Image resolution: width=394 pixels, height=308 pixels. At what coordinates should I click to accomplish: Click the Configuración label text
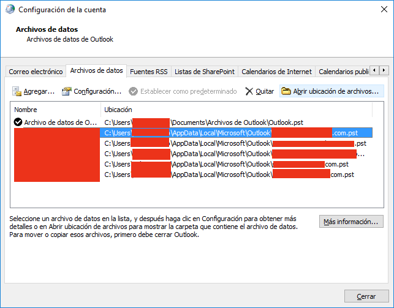click(97, 91)
